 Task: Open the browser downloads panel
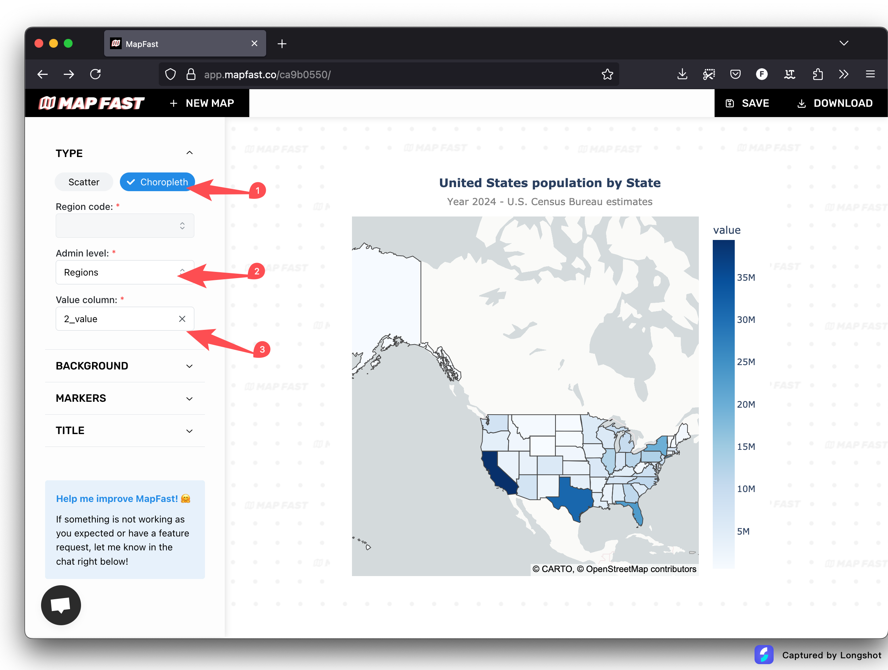(682, 74)
